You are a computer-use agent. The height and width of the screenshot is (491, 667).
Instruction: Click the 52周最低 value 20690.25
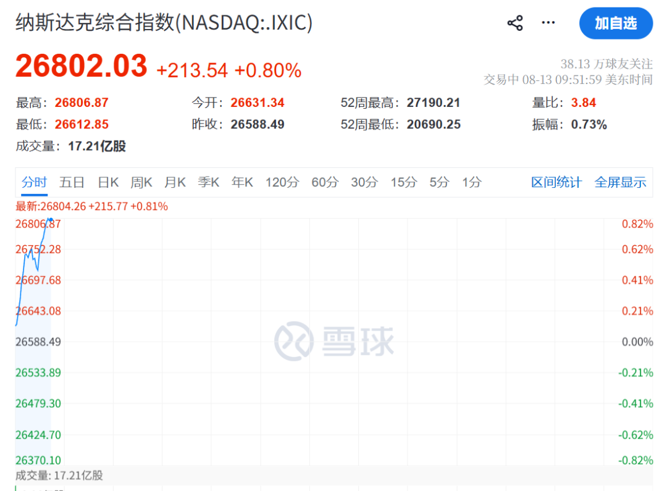click(x=434, y=124)
